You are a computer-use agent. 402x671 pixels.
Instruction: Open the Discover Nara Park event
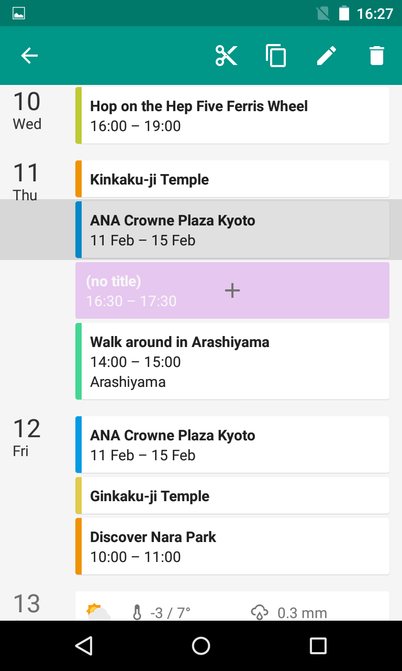[x=232, y=546]
